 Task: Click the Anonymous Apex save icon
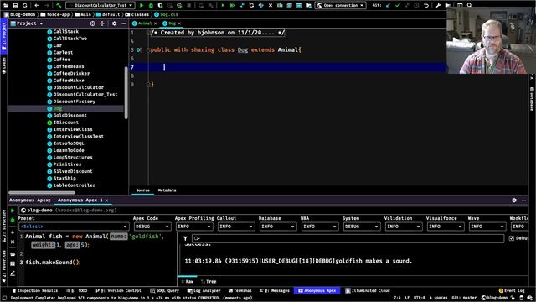pos(13,263)
